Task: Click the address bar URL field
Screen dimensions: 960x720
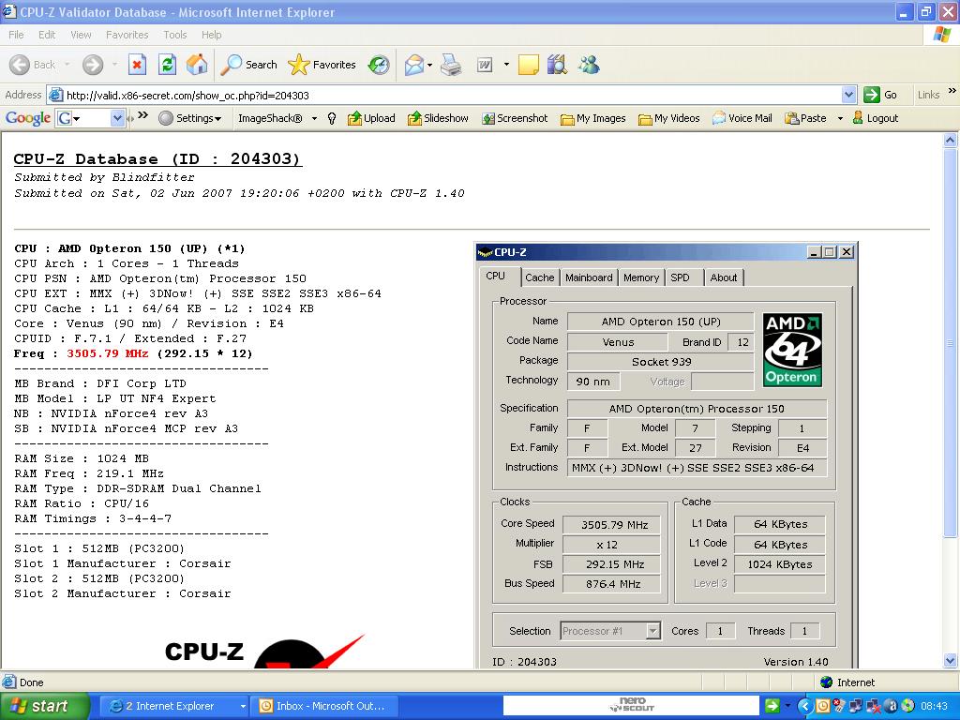Action: [452, 95]
